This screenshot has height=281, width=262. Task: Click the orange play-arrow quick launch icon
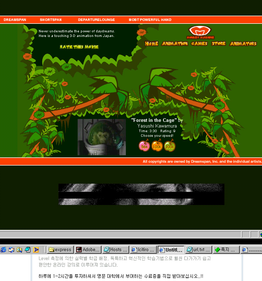(x=36, y=250)
